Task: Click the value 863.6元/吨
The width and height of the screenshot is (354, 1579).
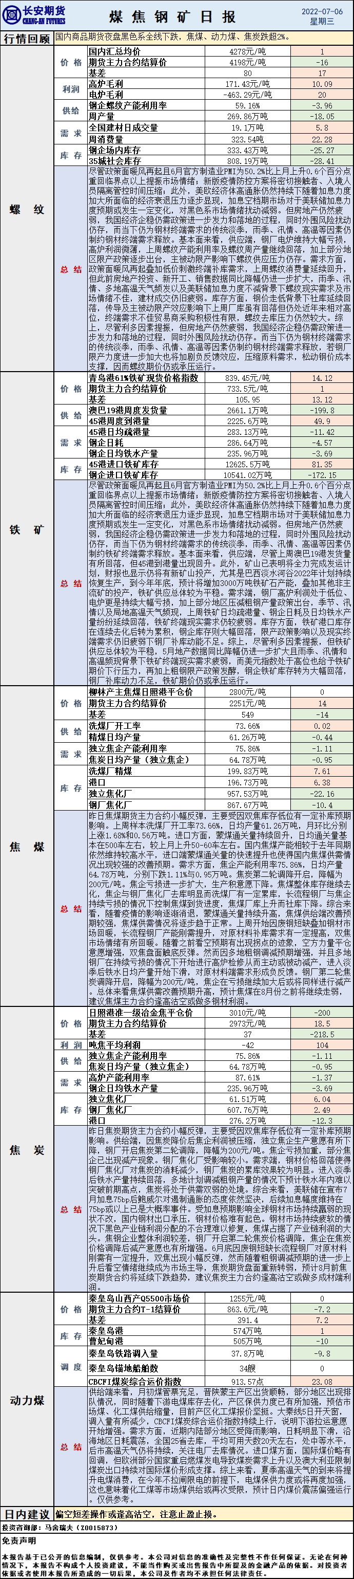Action: 248,1309
